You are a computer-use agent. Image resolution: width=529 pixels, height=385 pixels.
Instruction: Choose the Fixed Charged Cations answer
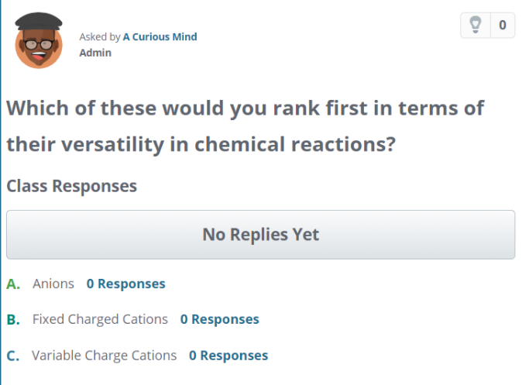pos(100,319)
